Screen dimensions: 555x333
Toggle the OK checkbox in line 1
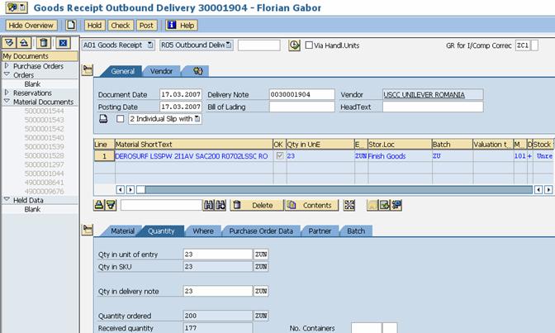pyautogui.click(x=278, y=155)
